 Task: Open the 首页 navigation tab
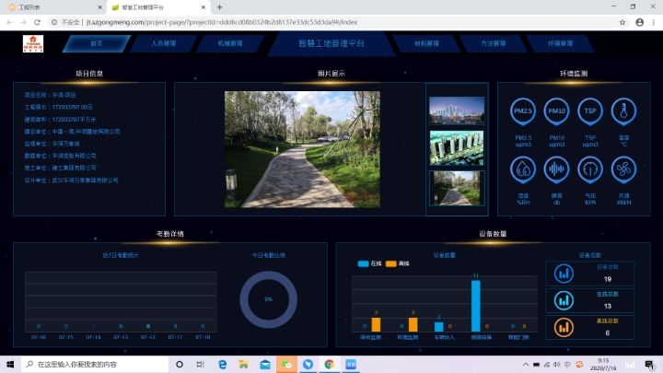97,43
